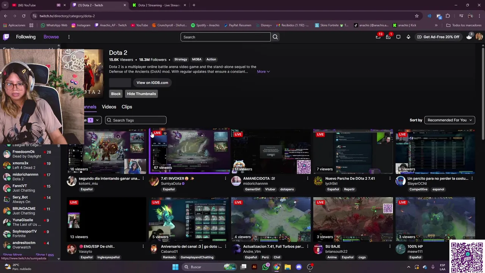Screen dimensions: 485x273
Task: Open WhatsApp from the Windows taskbar
Action: [x=266, y=267]
